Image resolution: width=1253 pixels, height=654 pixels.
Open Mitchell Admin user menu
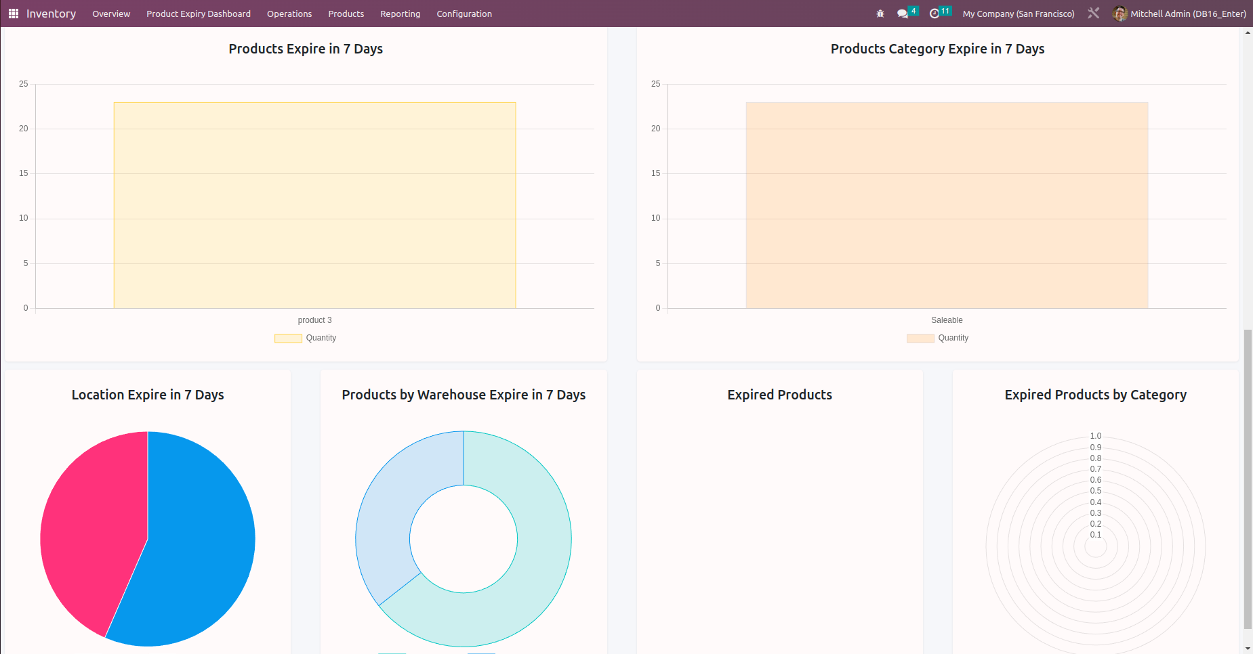pyautogui.click(x=1187, y=14)
